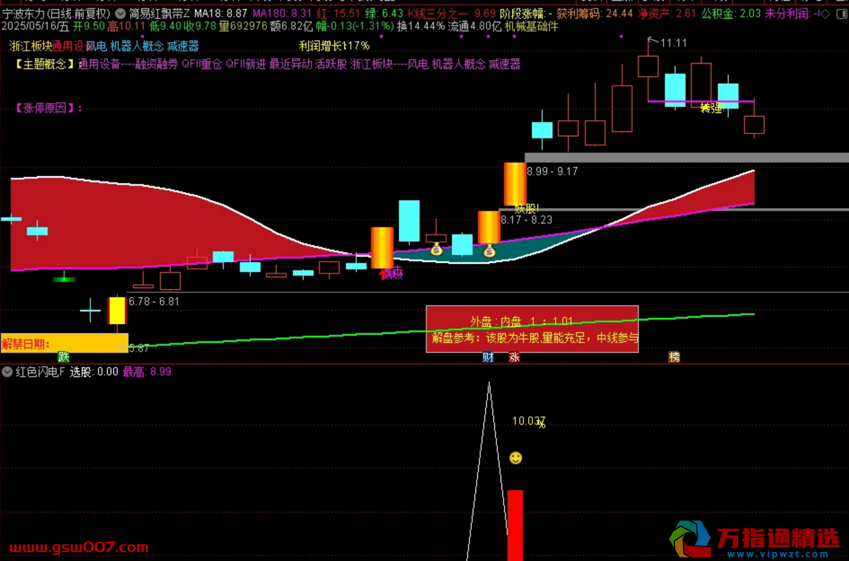
Task: Click the green 跌 marker
Action: [63, 357]
